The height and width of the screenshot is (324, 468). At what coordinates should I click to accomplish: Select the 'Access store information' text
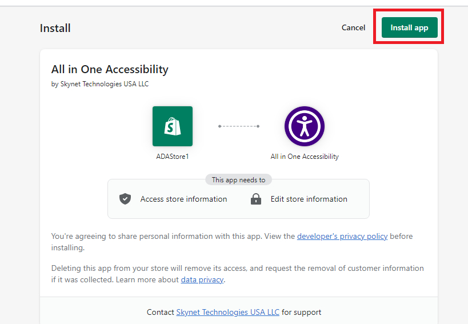pyautogui.click(x=183, y=199)
